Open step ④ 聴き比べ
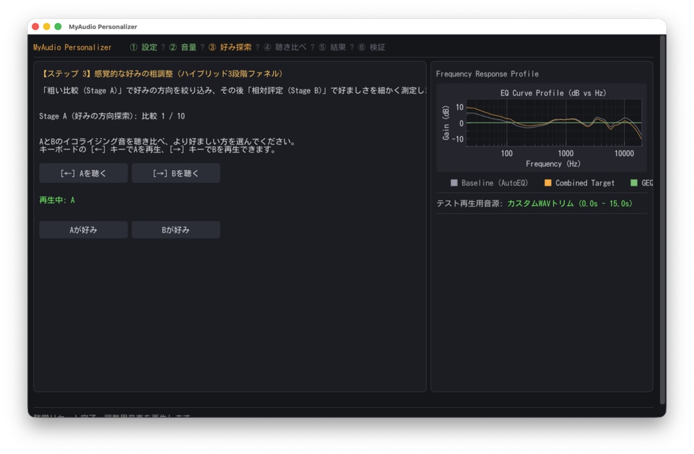The width and height of the screenshot is (694, 454). [x=285, y=47]
